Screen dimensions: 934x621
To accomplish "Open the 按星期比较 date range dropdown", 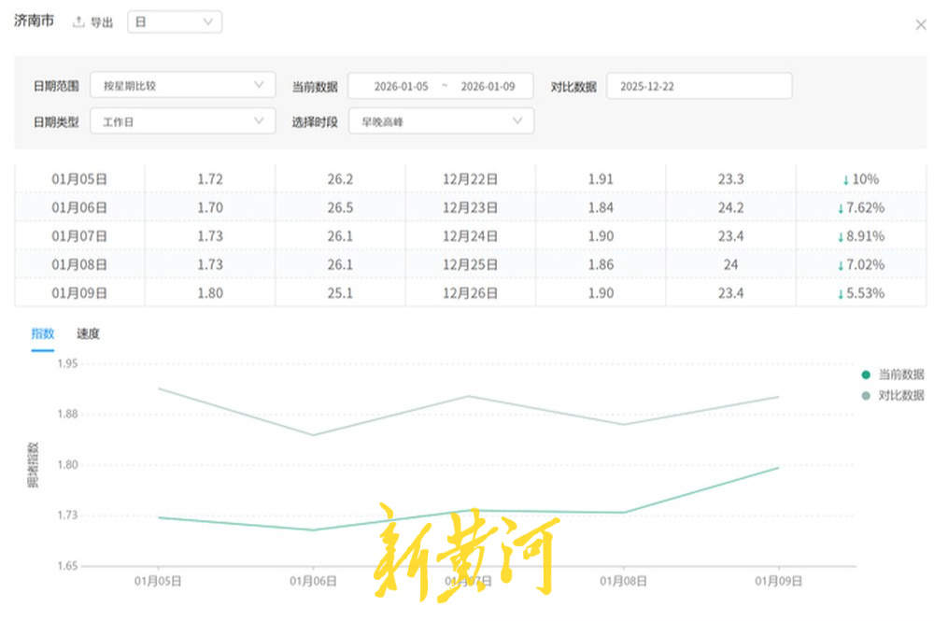I will point(183,85).
